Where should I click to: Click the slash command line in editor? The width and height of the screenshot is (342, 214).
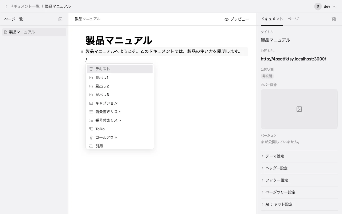(167, 60)
